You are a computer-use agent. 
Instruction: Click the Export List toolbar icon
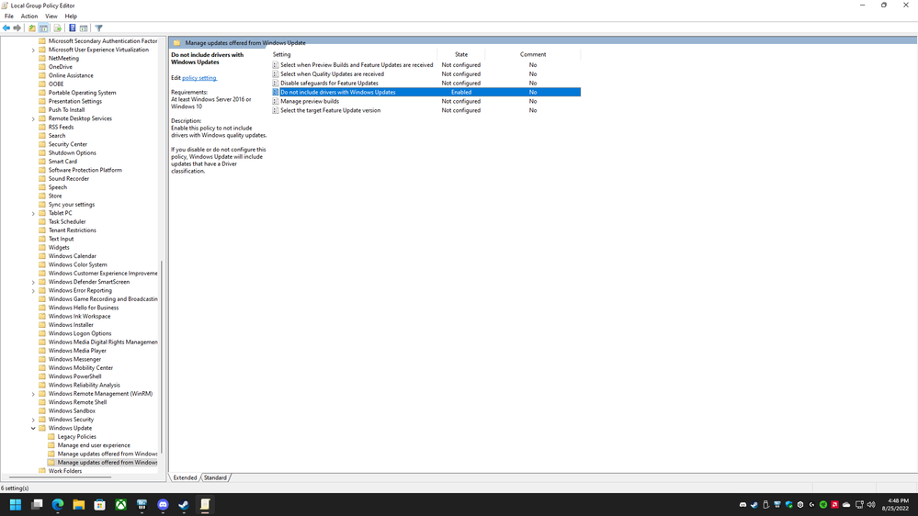pos(57,28)
